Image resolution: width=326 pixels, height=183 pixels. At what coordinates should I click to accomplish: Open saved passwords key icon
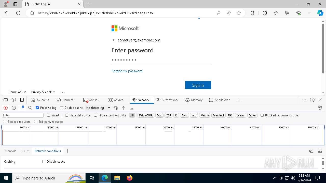coord(218,13)
